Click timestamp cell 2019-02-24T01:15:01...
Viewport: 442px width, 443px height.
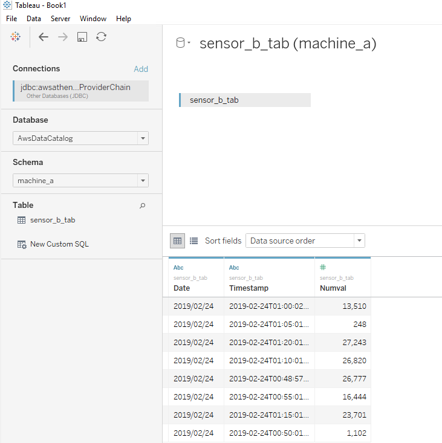(x=269, y=415)
